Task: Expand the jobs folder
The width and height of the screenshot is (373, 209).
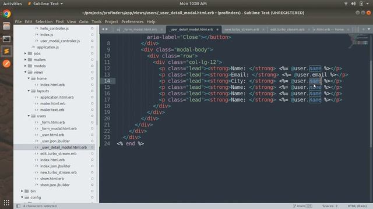Action: [x=25, y=53]
